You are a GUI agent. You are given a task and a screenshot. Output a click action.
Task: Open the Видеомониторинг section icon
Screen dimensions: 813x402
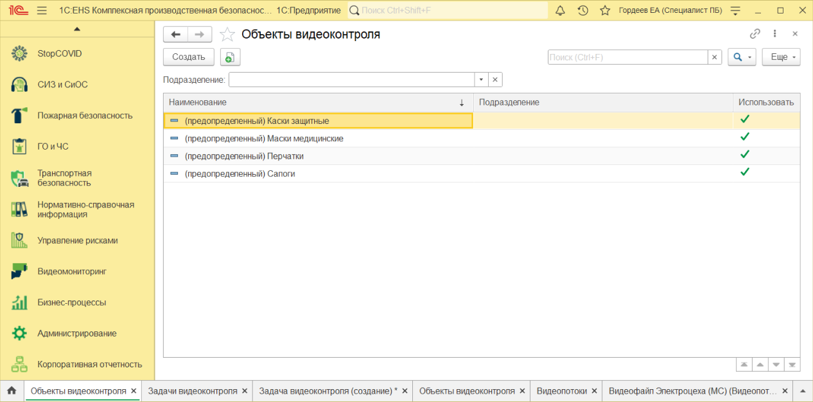[19, 271]
